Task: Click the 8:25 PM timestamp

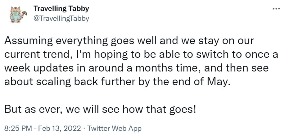Action: point(18,129)
